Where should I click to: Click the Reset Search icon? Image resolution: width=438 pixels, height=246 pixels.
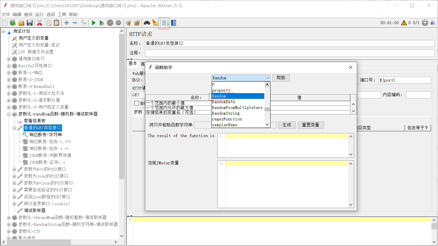pyautogui.click(x=155, y=23)
